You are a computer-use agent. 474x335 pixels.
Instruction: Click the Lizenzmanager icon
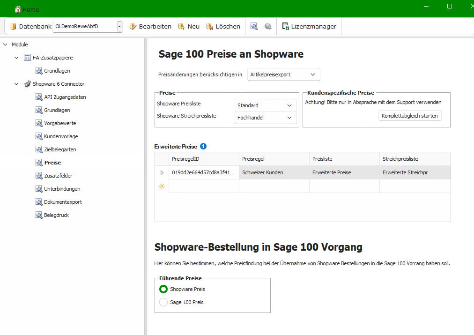coord(285,26)
